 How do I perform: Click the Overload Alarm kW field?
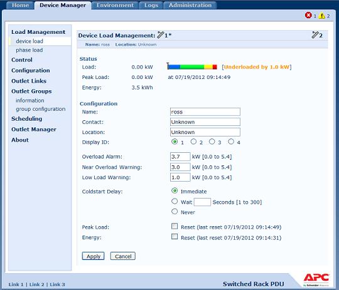180,157
